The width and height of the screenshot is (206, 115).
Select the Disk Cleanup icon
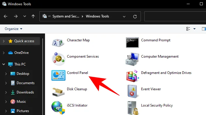pyautogui.click(x=58, y=92)
